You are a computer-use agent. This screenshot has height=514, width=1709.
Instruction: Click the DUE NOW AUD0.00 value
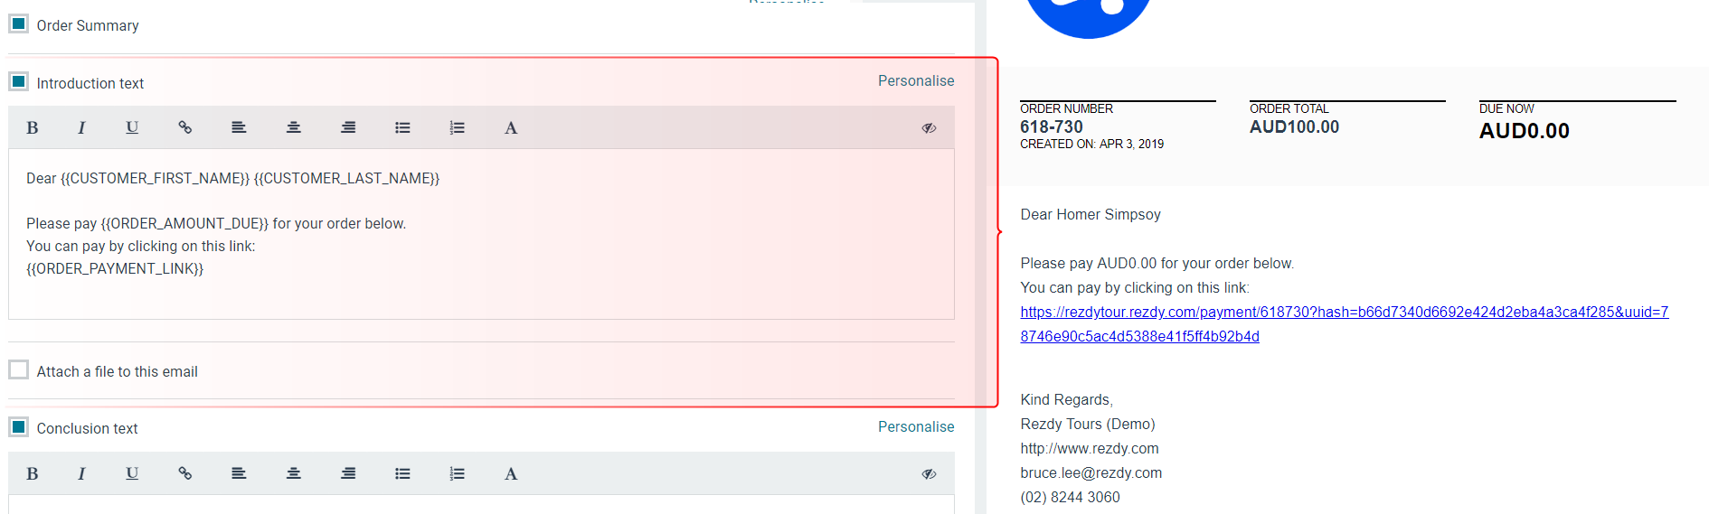(x=1524, y=131)
